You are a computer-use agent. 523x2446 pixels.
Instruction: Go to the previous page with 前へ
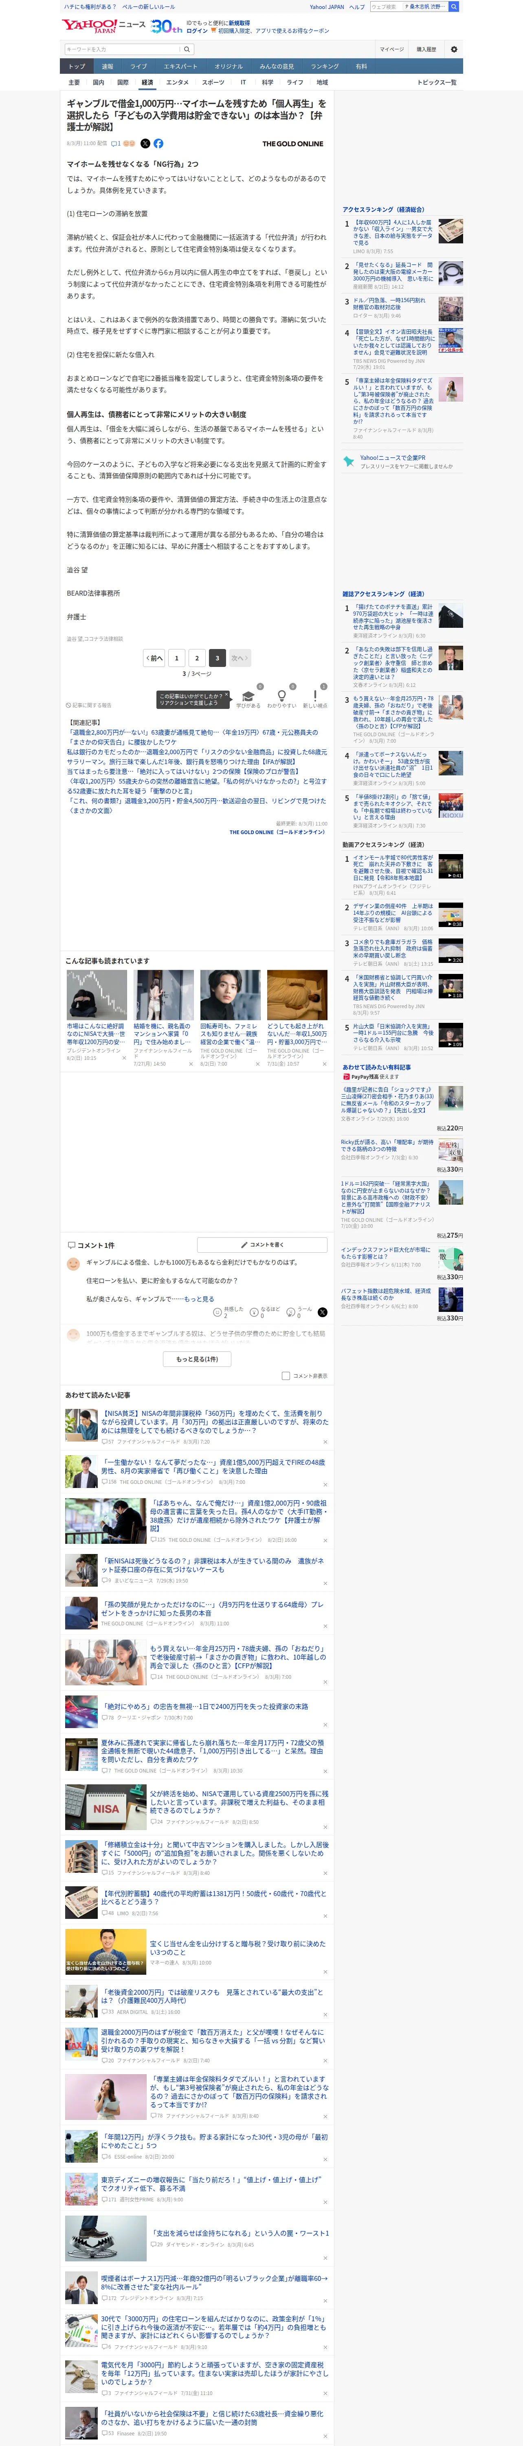tap(155, 658)
